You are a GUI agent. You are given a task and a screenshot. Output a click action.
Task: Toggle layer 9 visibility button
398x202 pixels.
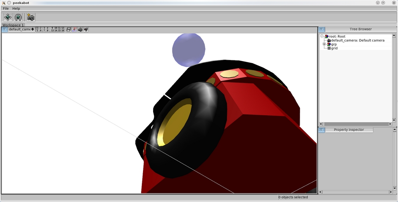point(52,28)
